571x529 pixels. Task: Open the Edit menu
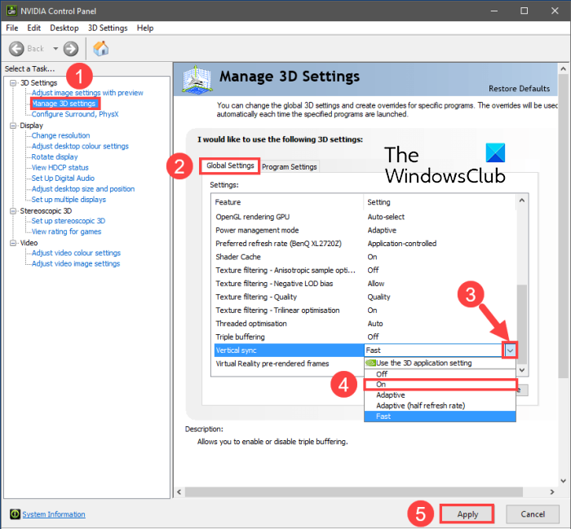[x=34, y=28]
